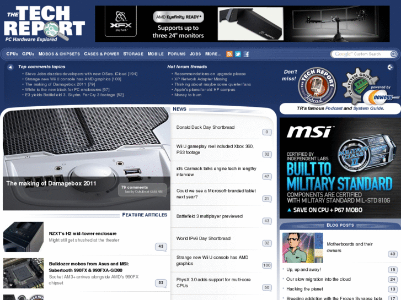The image size is (401, 300).
Task: Open comments bubble for Battlefield 3 multiplayer
Action: 267,221
